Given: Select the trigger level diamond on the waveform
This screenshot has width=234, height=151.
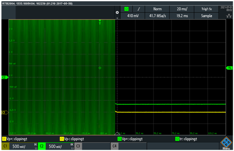Looking at the screenshot, I should pyautogui.click(x=100, y=68).
